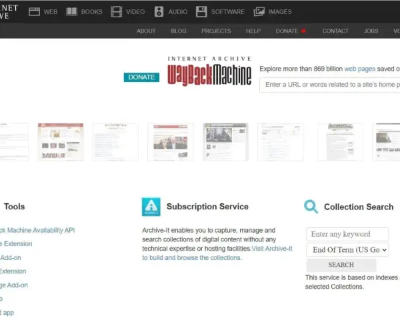Open the thumbnail showing people in photo
The image size is (400, 320).
pyautogui.click(x=171, y=142)
